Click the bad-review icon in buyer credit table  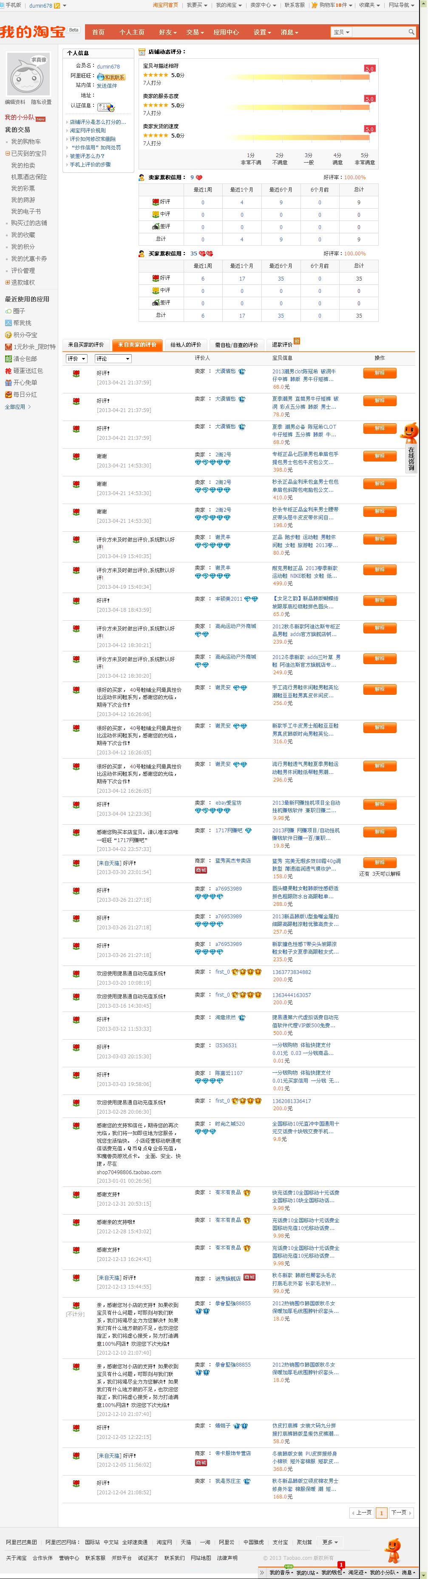pos(156,303)
